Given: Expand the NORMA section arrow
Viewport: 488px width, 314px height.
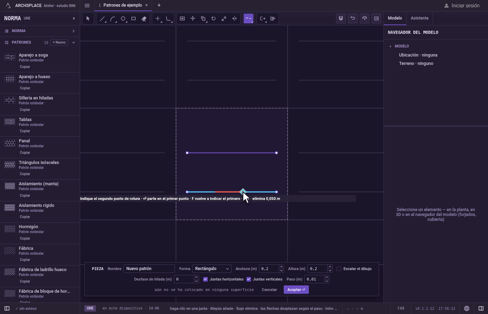Looking at the screenshot, I should pyautogui.click(x=74, y=31).
